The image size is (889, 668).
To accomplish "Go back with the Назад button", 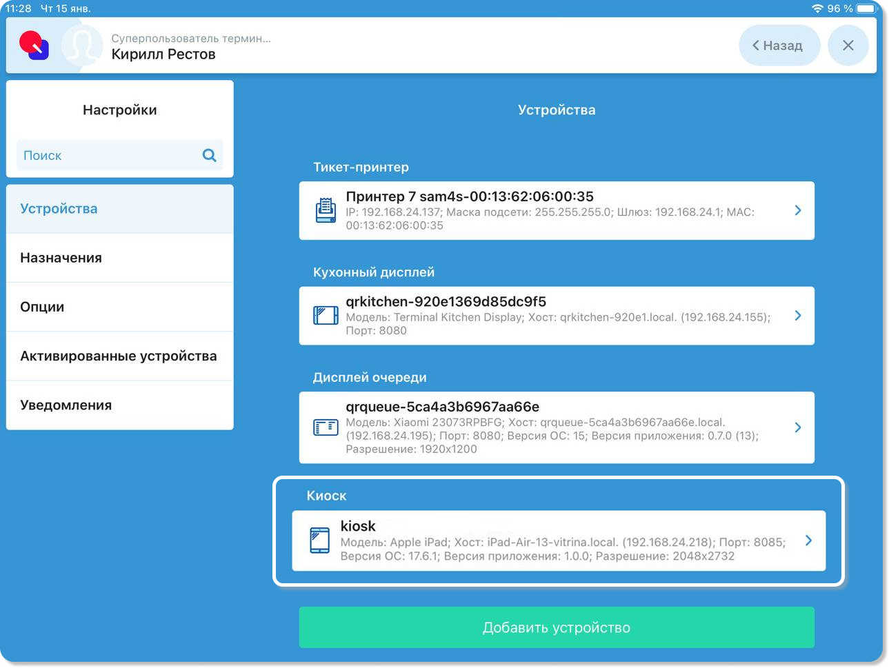I will click(779, 45).
